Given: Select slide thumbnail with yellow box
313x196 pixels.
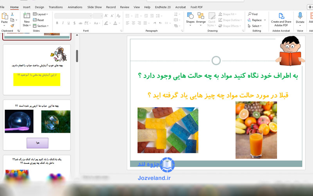Looking at the screenshot, I should 37,70.
